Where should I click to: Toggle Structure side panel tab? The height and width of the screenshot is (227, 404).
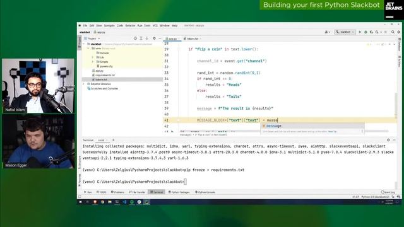tap(80, 163)
